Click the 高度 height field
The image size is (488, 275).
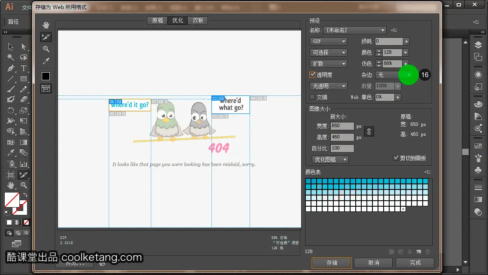[342, 137]
